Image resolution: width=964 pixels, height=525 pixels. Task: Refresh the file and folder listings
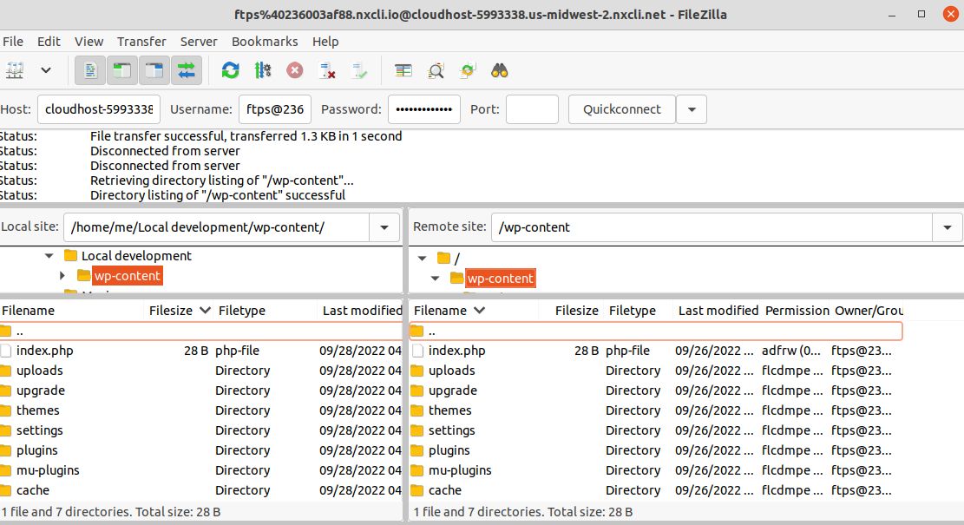tap(230, 70)
